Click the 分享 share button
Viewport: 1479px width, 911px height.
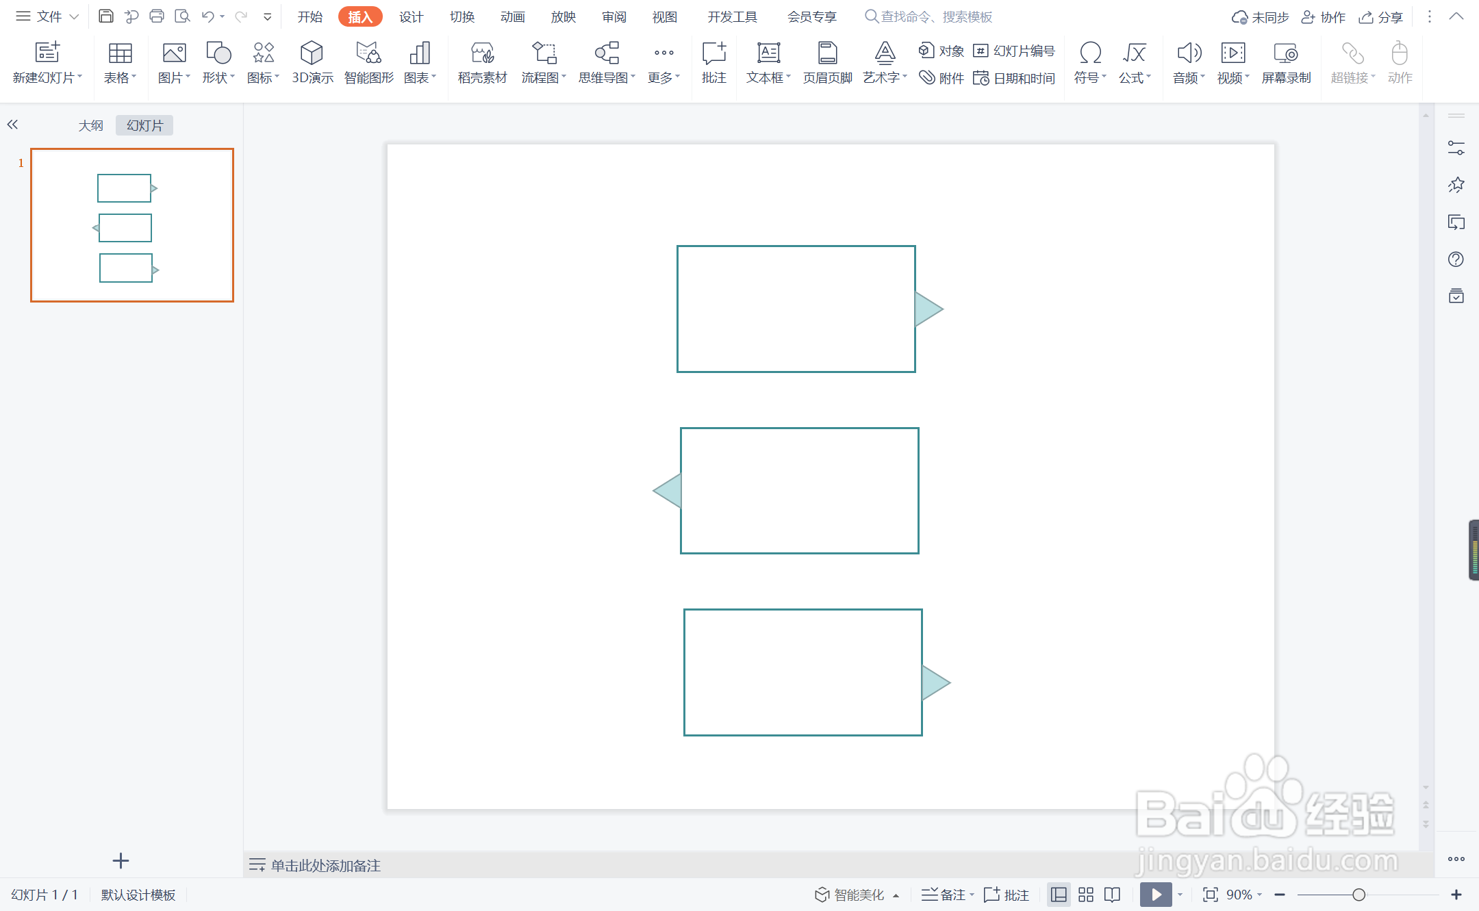(1381, 17)
